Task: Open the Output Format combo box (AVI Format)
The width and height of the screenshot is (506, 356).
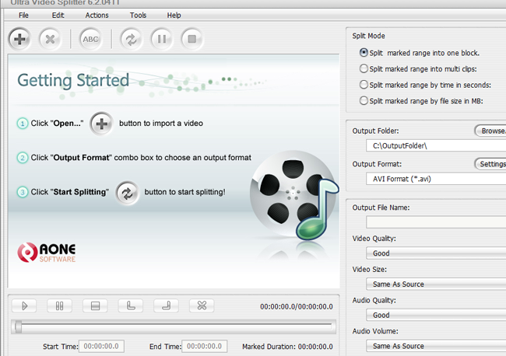Action: pos(436,179)
